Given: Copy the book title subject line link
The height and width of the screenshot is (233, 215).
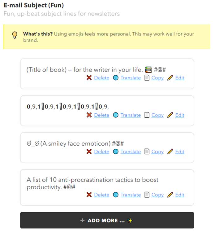Looking at the screenshot, I should pyautogui.click(x=157, y=78).
